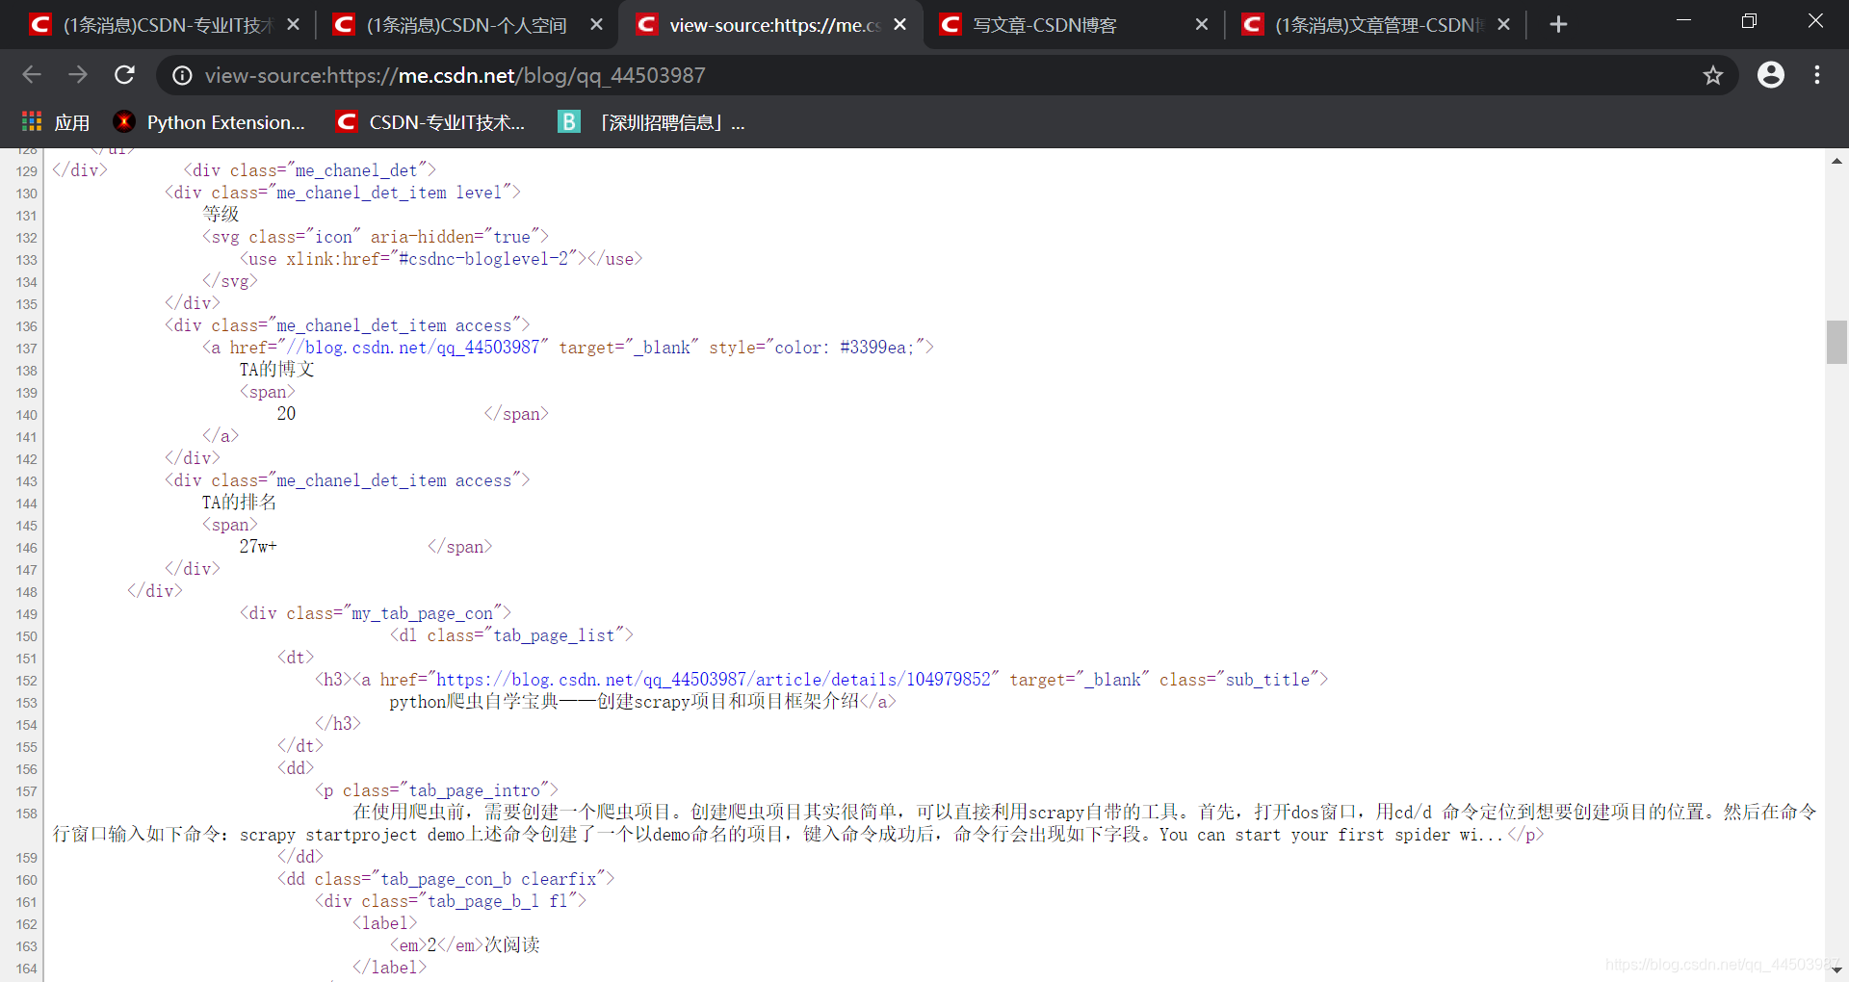View site information icon in address bar
The image size is (1849, 982).
point(182,75)
